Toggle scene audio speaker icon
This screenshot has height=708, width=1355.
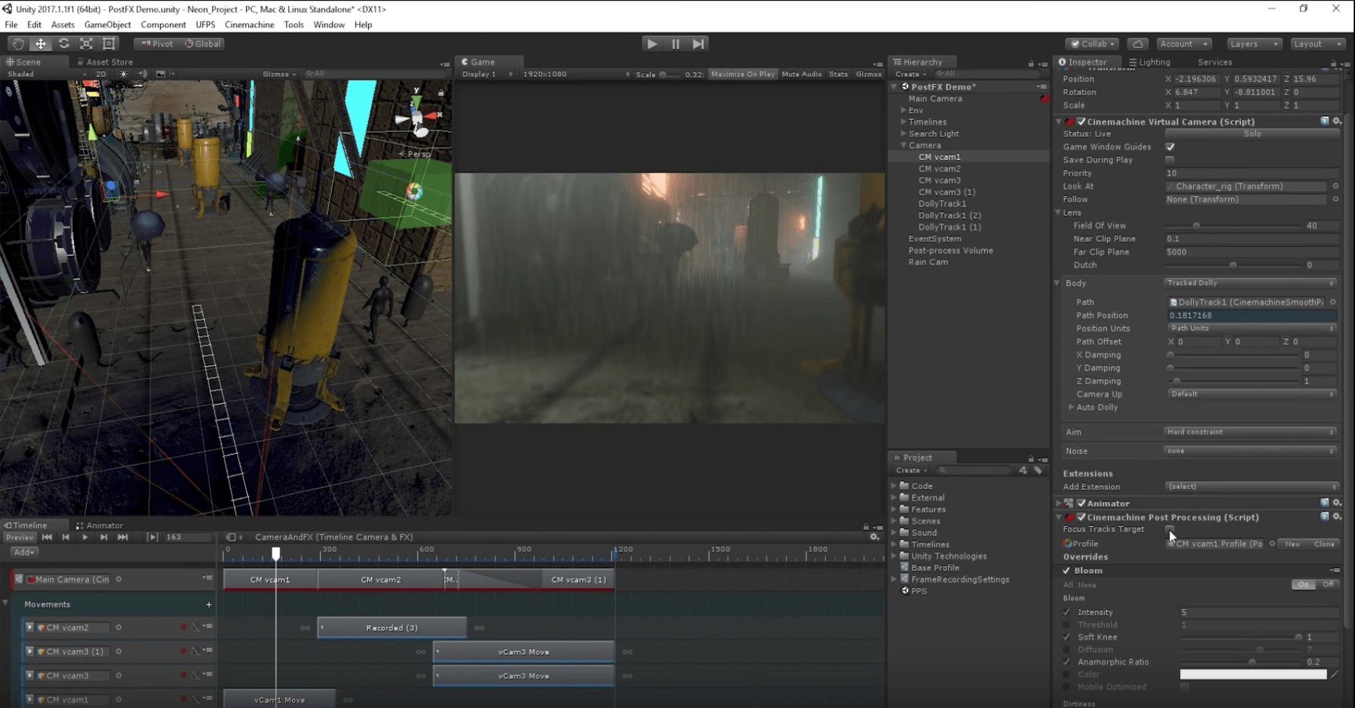coord(142,74)
